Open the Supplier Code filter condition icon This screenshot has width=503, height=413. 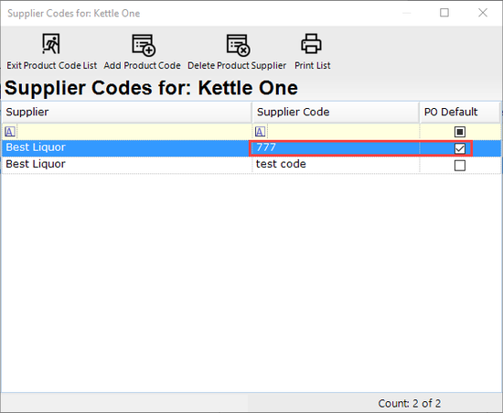pyautogui.click(x=260, y=132)
